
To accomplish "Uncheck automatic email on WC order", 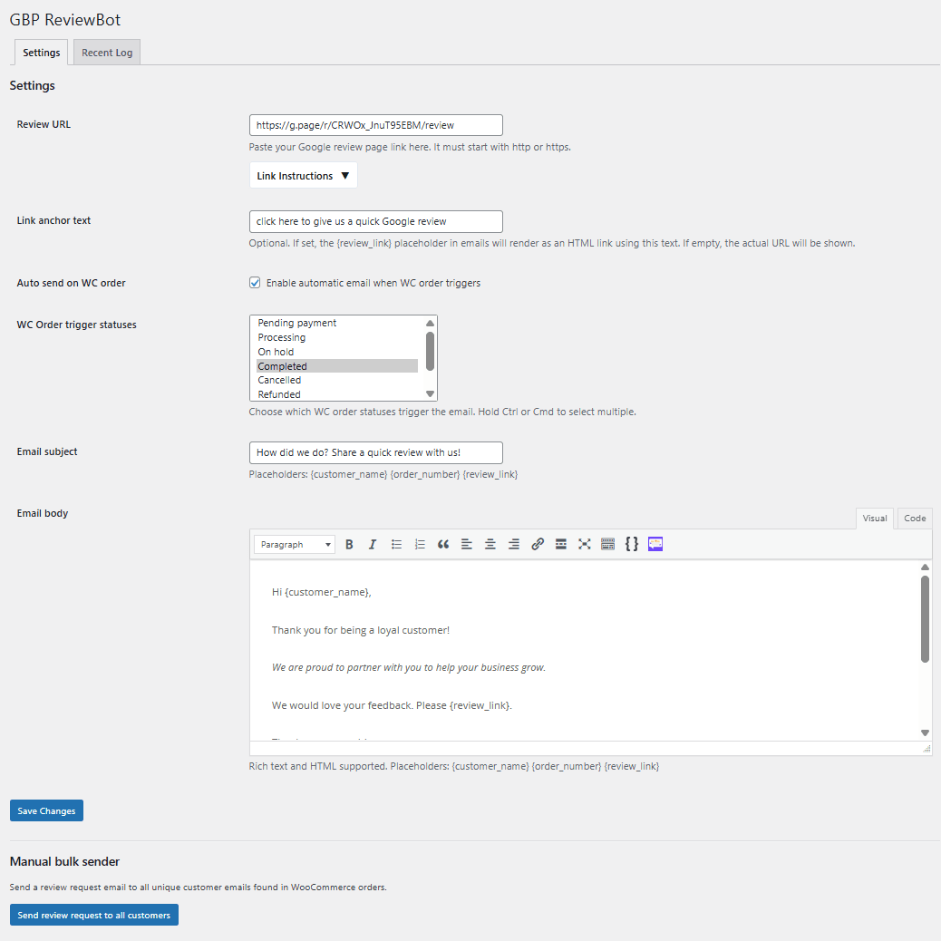I will pos(255,283).
